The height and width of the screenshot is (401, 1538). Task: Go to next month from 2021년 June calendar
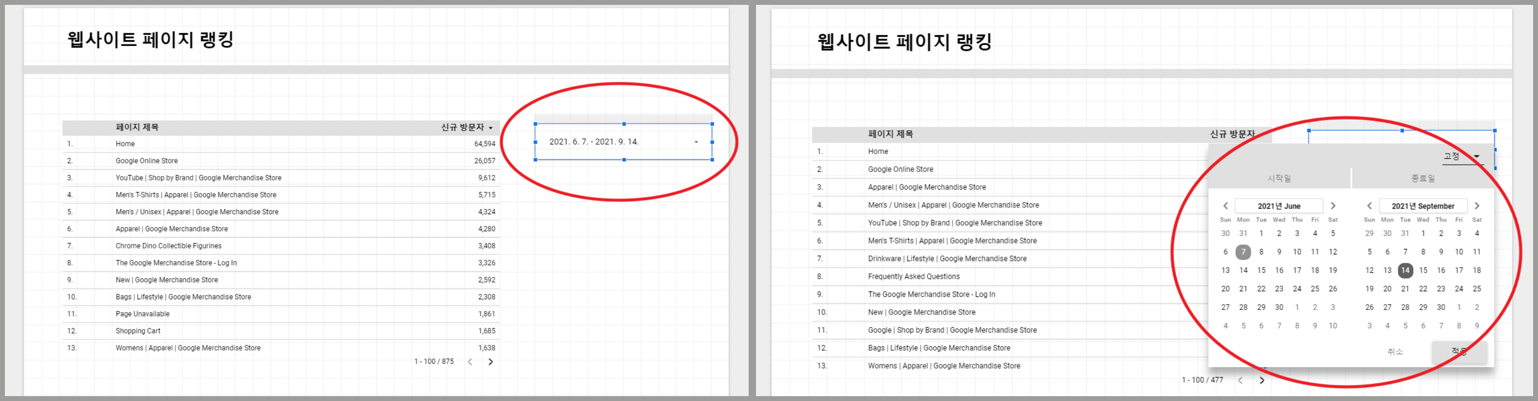click(1333, 205)
